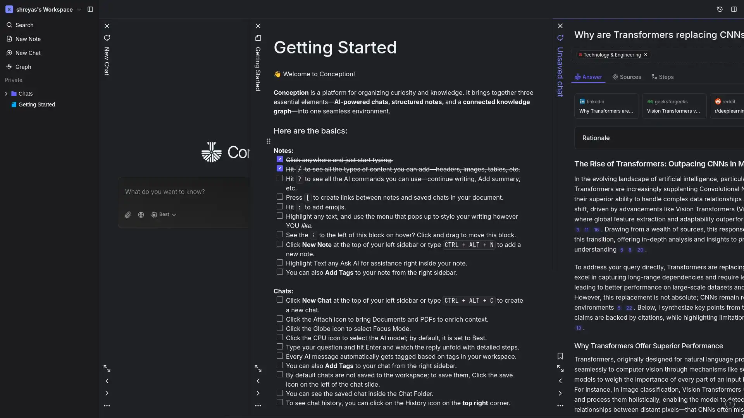Expand the Getting Started slide fullscreen
The height and width of the screenshot is (418, 744).
(258, 368)
